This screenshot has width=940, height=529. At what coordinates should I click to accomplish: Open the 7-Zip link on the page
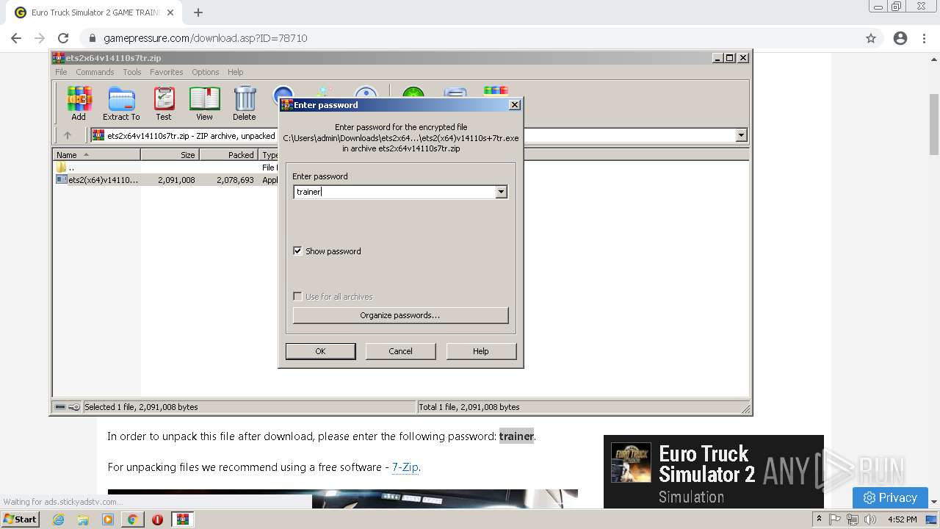point(405,467)
